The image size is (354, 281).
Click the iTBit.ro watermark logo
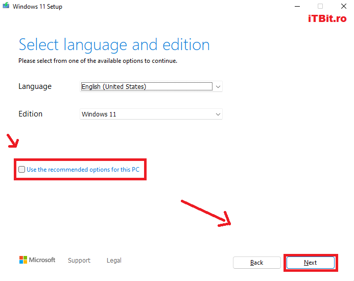(327, 18)
